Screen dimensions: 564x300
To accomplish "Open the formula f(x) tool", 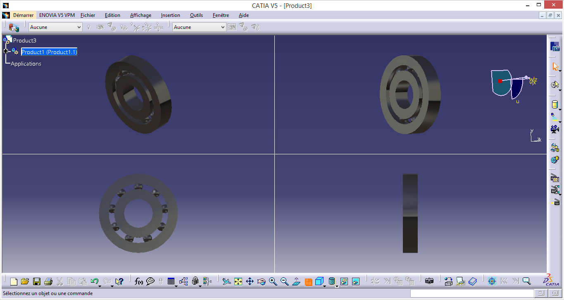I will (x=139, y=281).
